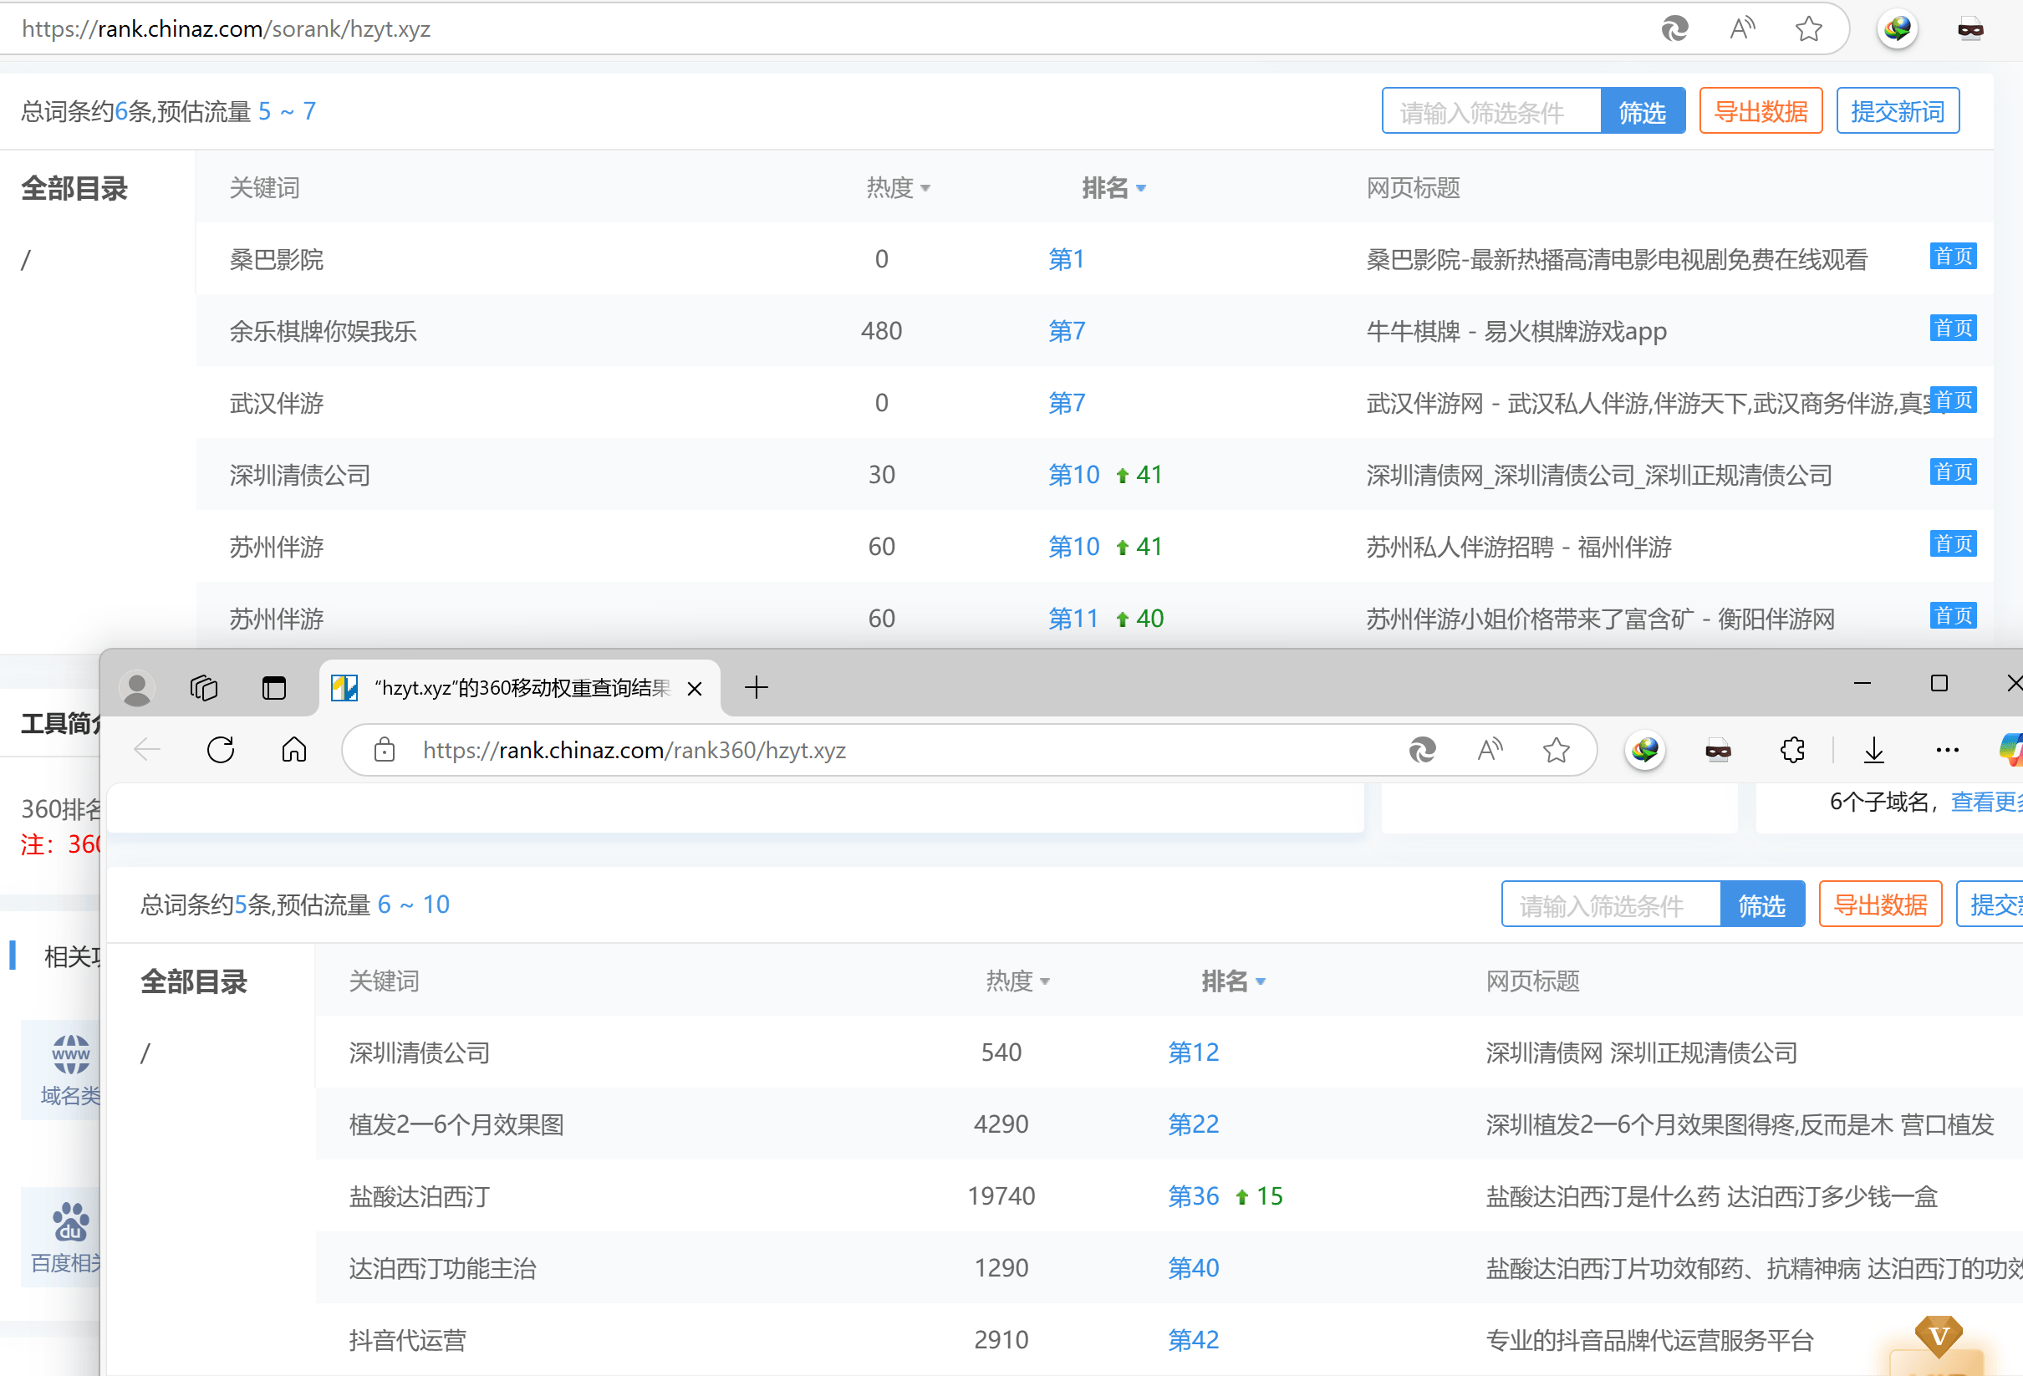The image size is (2023, 1376).
Task: Sort by 热度 in back window table
Action: [x=899, y=188]
